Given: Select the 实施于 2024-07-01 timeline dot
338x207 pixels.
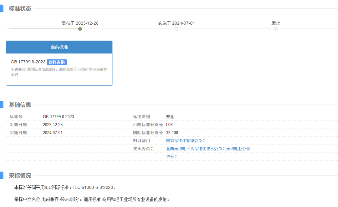Looking at the screenshot, I should click(176, 29).
